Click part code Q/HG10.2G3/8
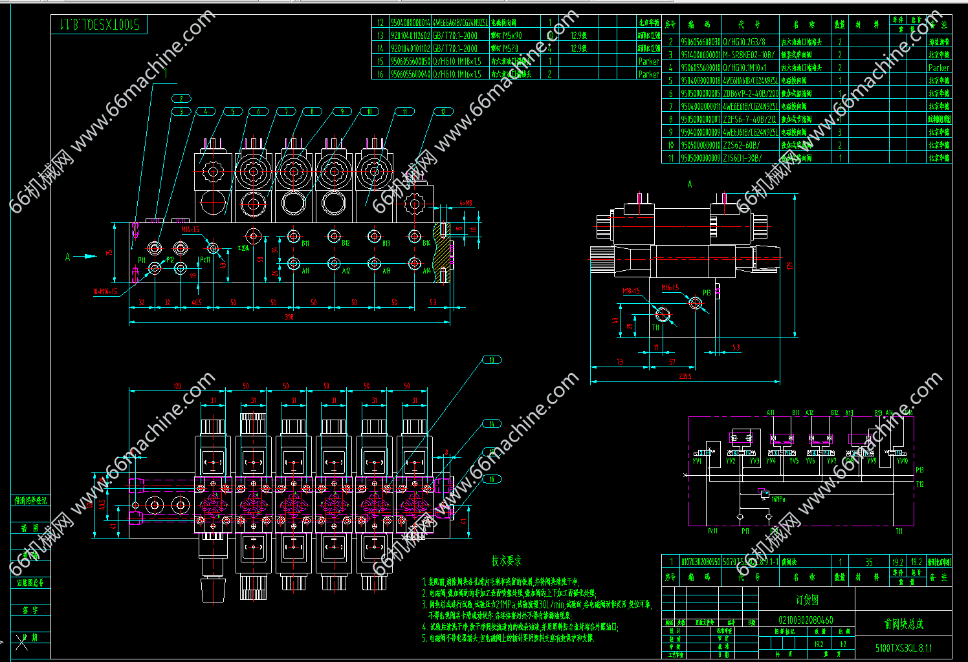 pyautogui.click(x=744, y=41)
